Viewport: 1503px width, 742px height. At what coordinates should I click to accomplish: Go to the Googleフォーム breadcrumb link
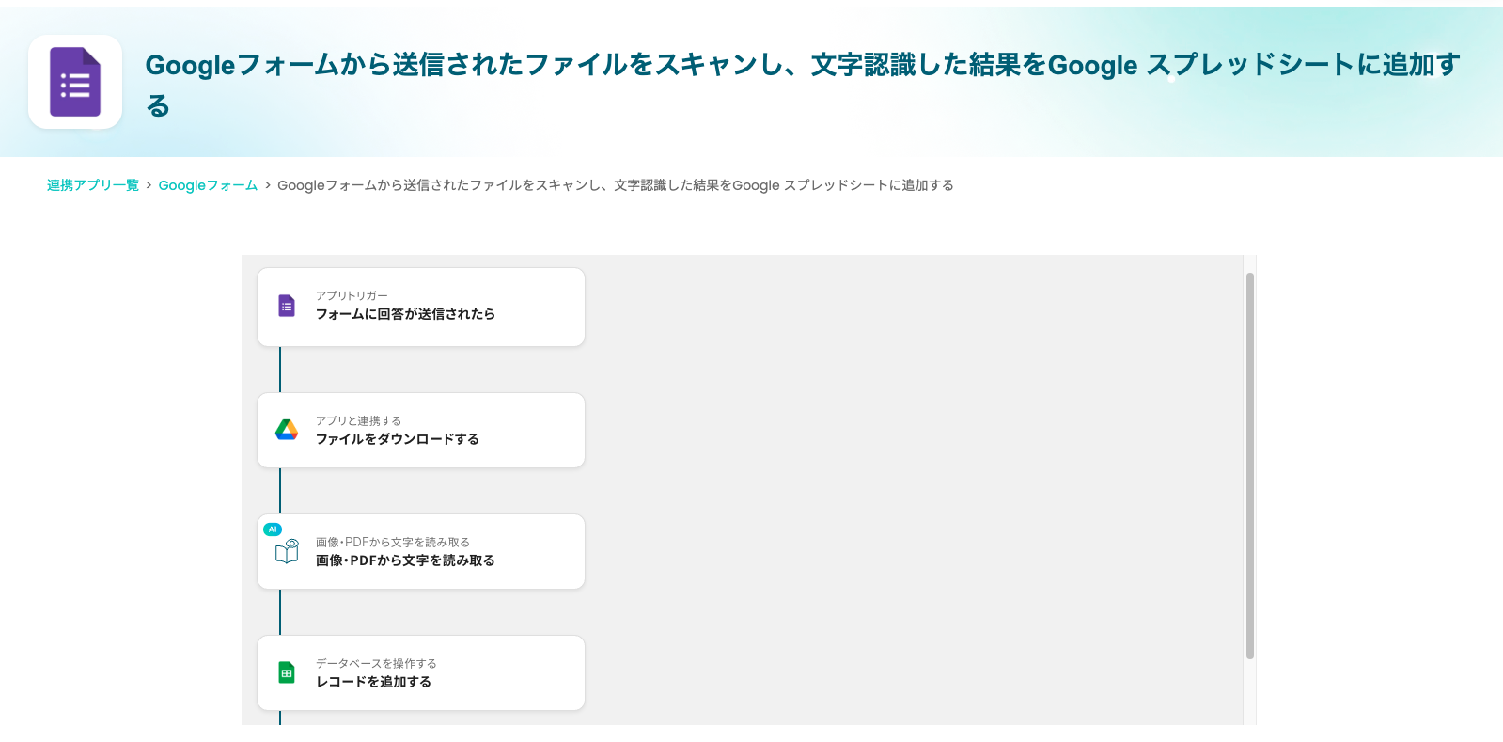[x=208, y=185]
